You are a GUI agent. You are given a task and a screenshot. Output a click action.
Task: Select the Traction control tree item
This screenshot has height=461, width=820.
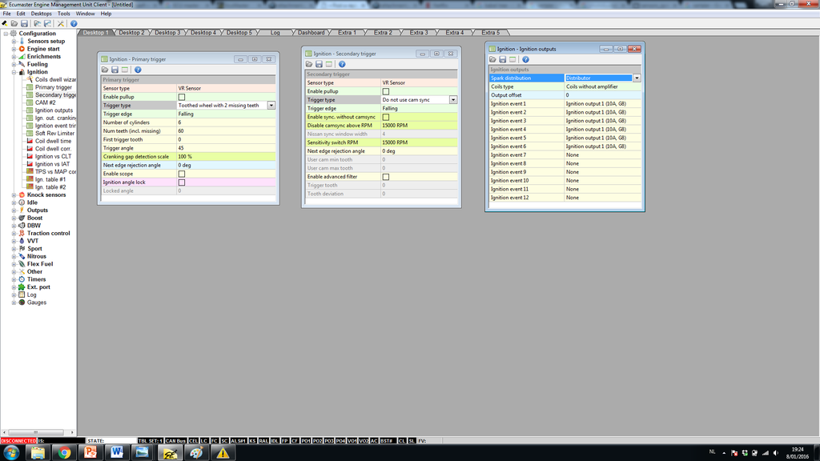point(48,233)
